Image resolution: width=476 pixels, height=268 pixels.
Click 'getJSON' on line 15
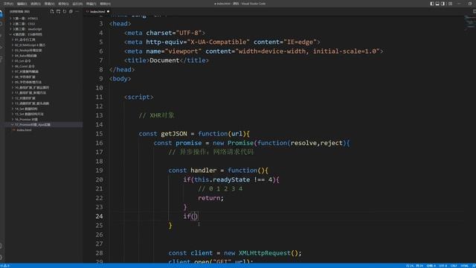point(174,134)
